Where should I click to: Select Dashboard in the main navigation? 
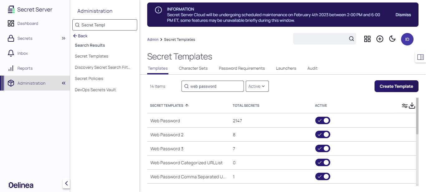(x=28, y=23)
